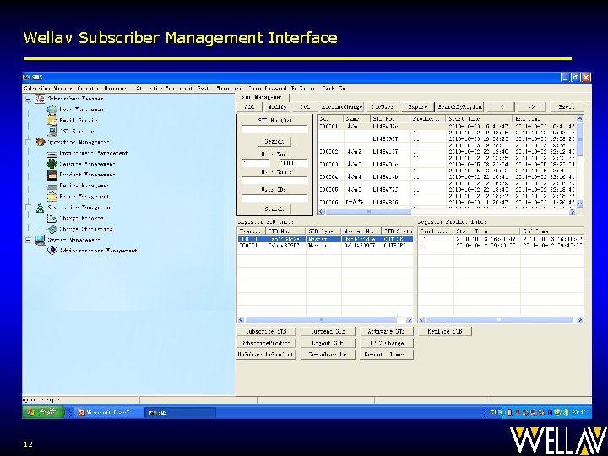This screenshot has height=456, width=608.
Task: Select Email Service in the tree
Action: click(x=79, y=121)
